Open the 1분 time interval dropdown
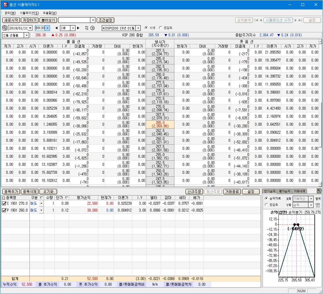 tap(73, 28)
